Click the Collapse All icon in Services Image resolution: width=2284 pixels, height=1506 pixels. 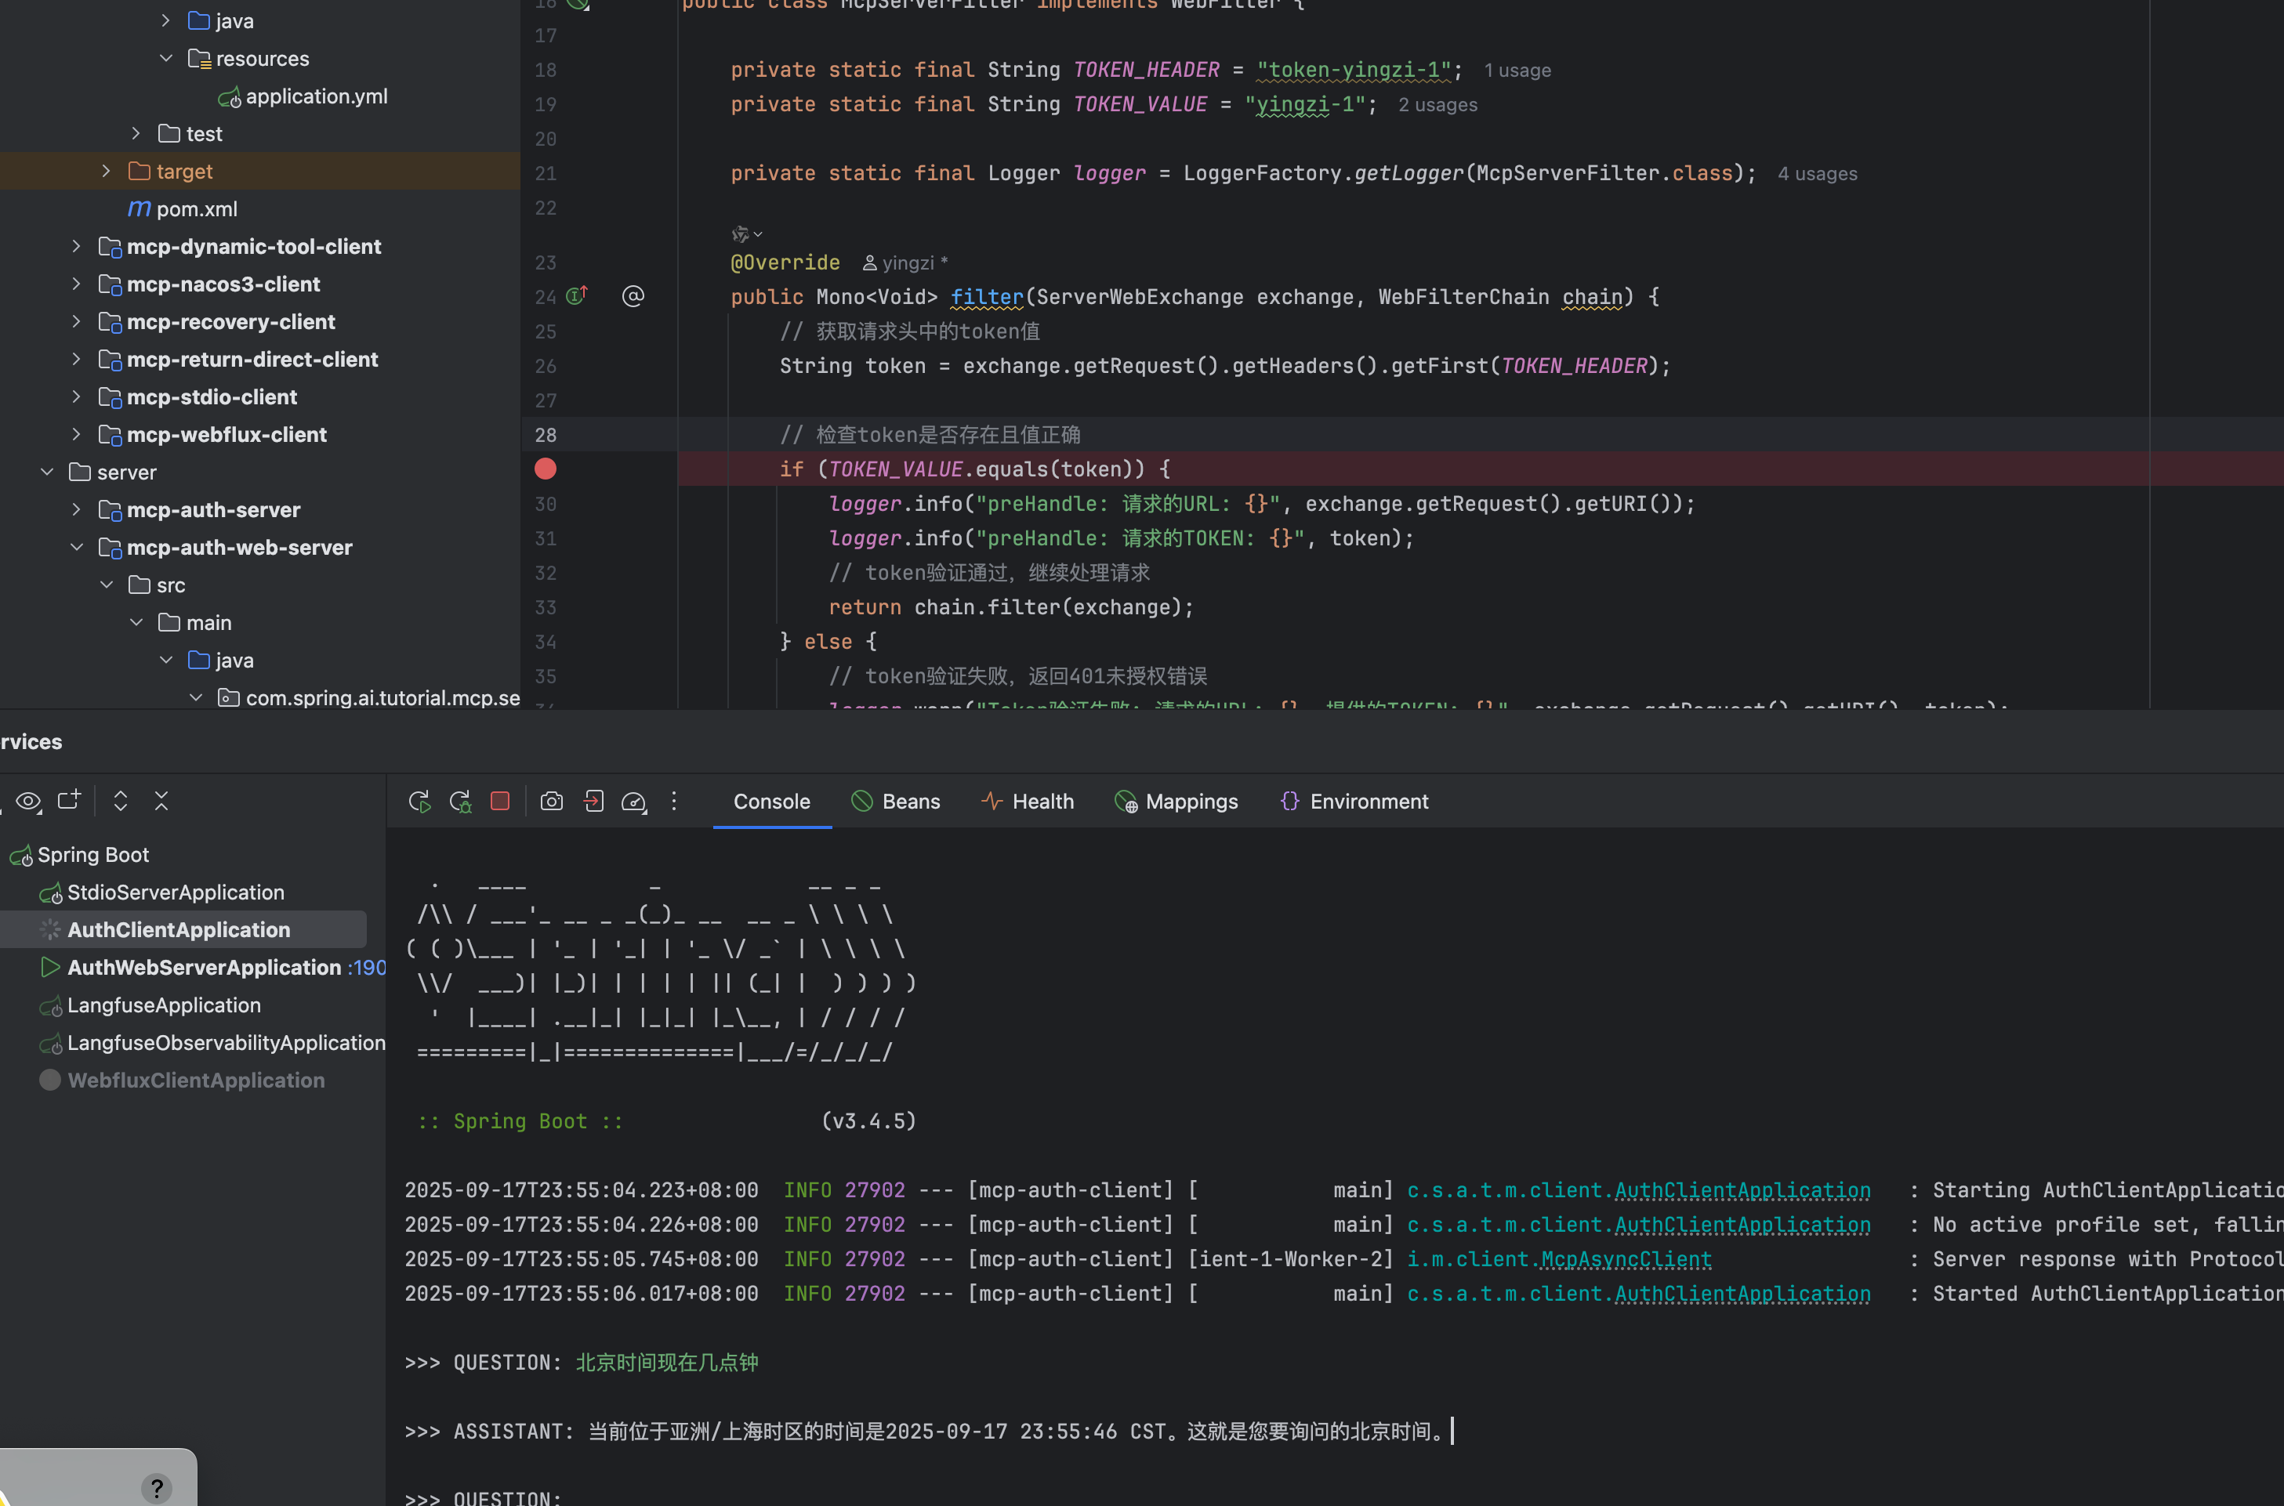tap(161, 800)
